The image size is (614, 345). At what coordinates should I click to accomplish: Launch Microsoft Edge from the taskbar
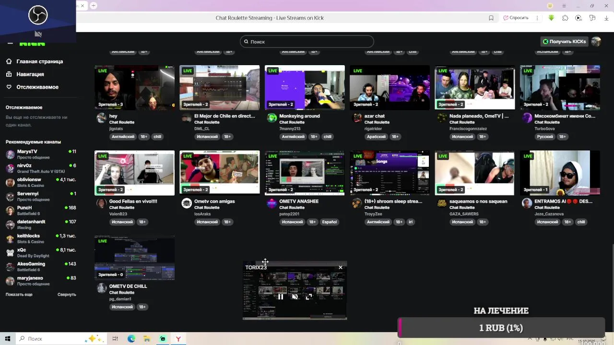point(131,339)
